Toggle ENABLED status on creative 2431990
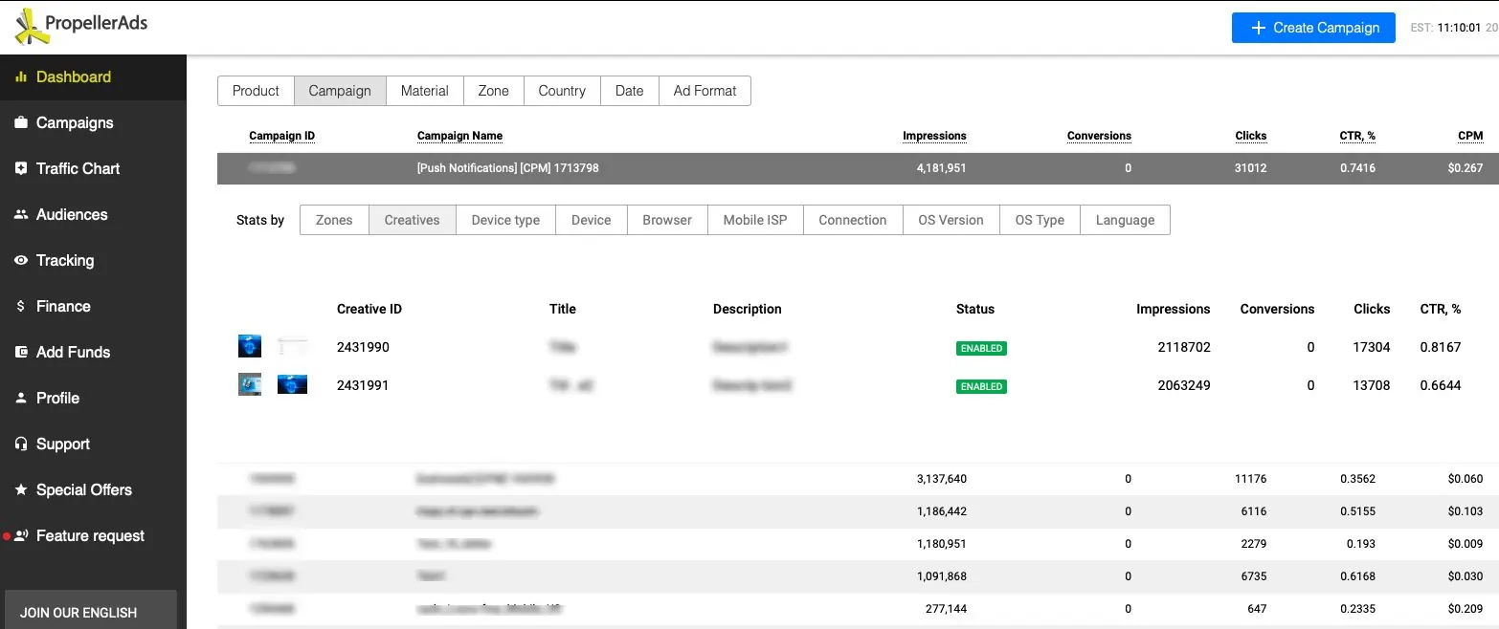Screen dimensions: 1499x629 pos(980,347)
